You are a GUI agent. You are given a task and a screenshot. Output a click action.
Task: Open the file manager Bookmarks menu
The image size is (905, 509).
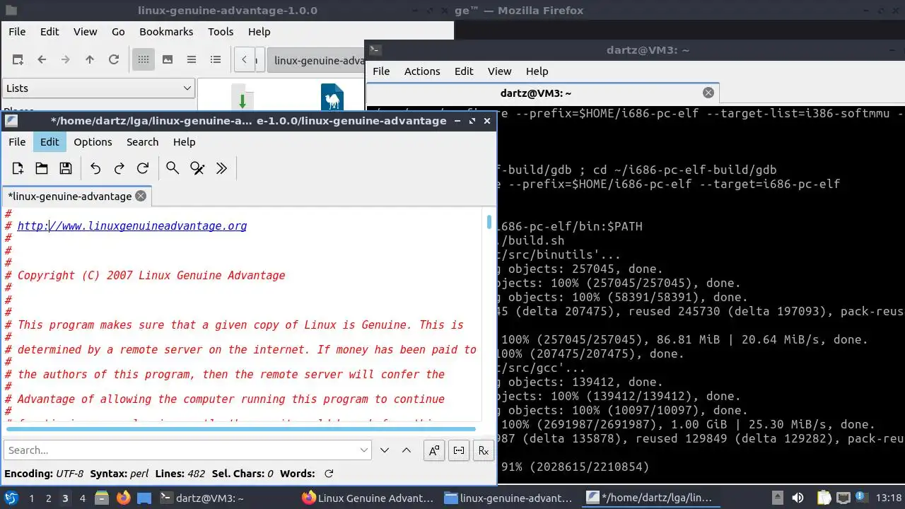coord(166,32)
